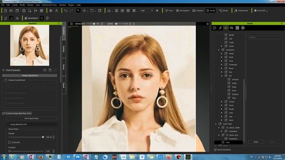Open the File menu
The height and width of the screenshot is (160, 285).
tap(3, 5)
